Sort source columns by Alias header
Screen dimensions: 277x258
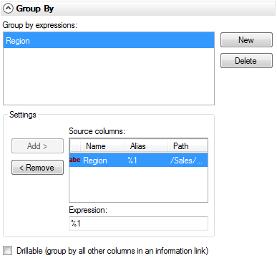tap(146, 146)
